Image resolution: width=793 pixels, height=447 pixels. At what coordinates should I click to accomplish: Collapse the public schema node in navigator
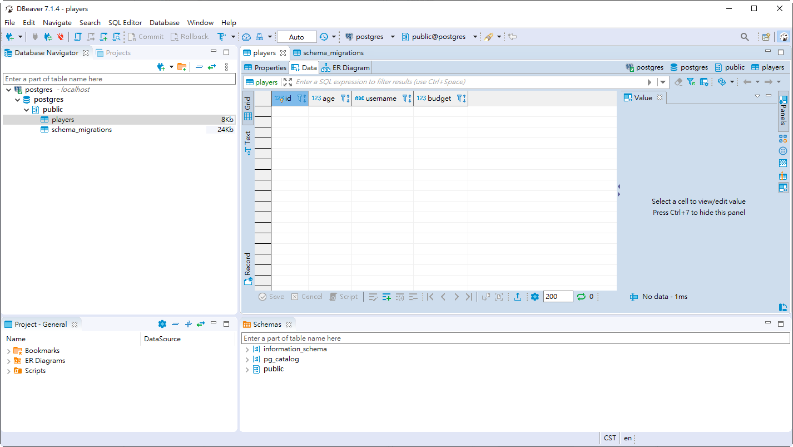point(27,110)
